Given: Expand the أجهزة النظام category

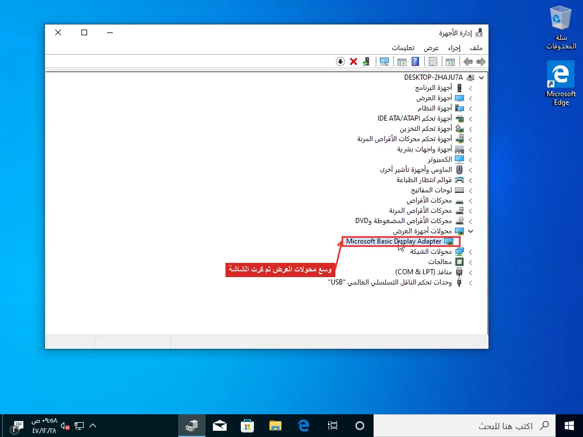Looking at the screenshot, I should point(471,109).
